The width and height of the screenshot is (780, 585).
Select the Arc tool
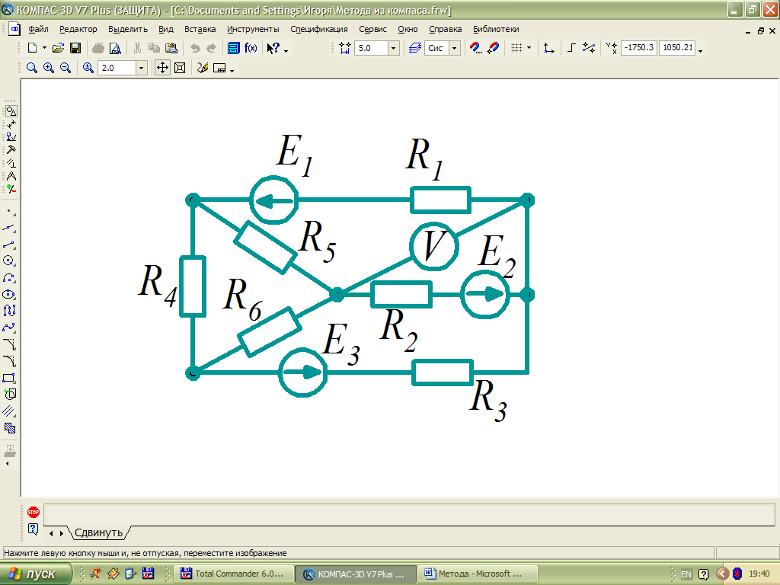pos(10,277)
